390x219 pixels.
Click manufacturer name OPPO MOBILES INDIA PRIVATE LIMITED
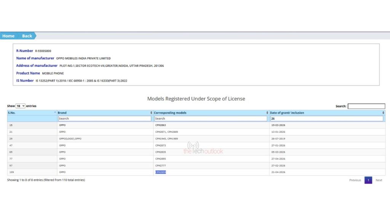[x=83, y=58]
